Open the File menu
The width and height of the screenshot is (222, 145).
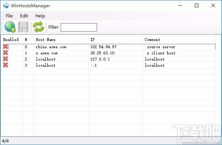(9, 16)
